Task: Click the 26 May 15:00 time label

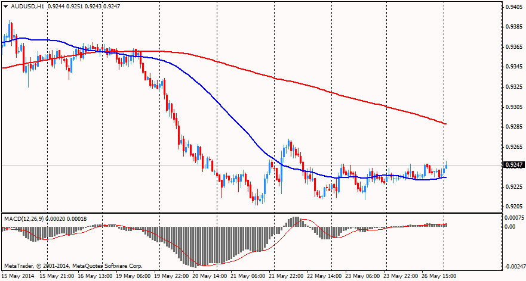Action: click(438, 276)
